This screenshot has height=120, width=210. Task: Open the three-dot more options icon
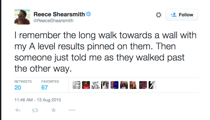[72, 110]
